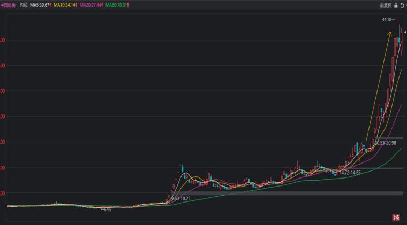Click the 6.95 lowest price label
This screenshot has height=225, width=407.
(x=107, y=210)
